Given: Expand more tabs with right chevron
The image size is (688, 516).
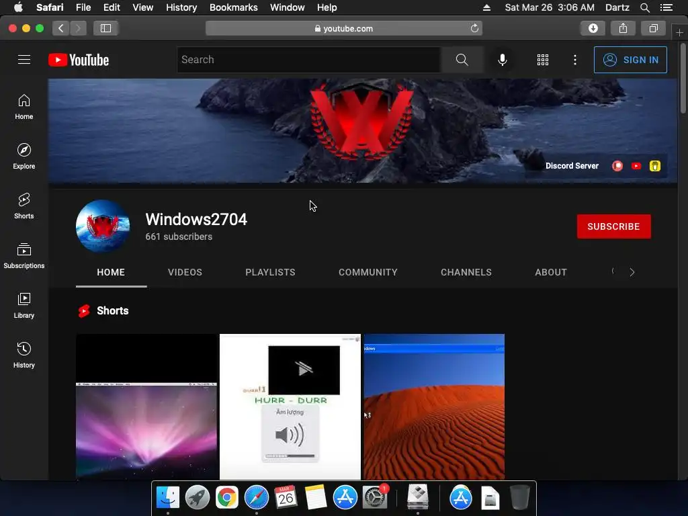Looking at the screenshot, I should click(x=632, y=272).
